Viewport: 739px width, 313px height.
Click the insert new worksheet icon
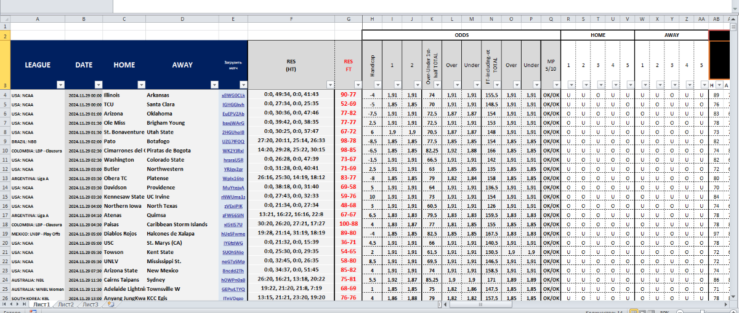coord(110,304)
